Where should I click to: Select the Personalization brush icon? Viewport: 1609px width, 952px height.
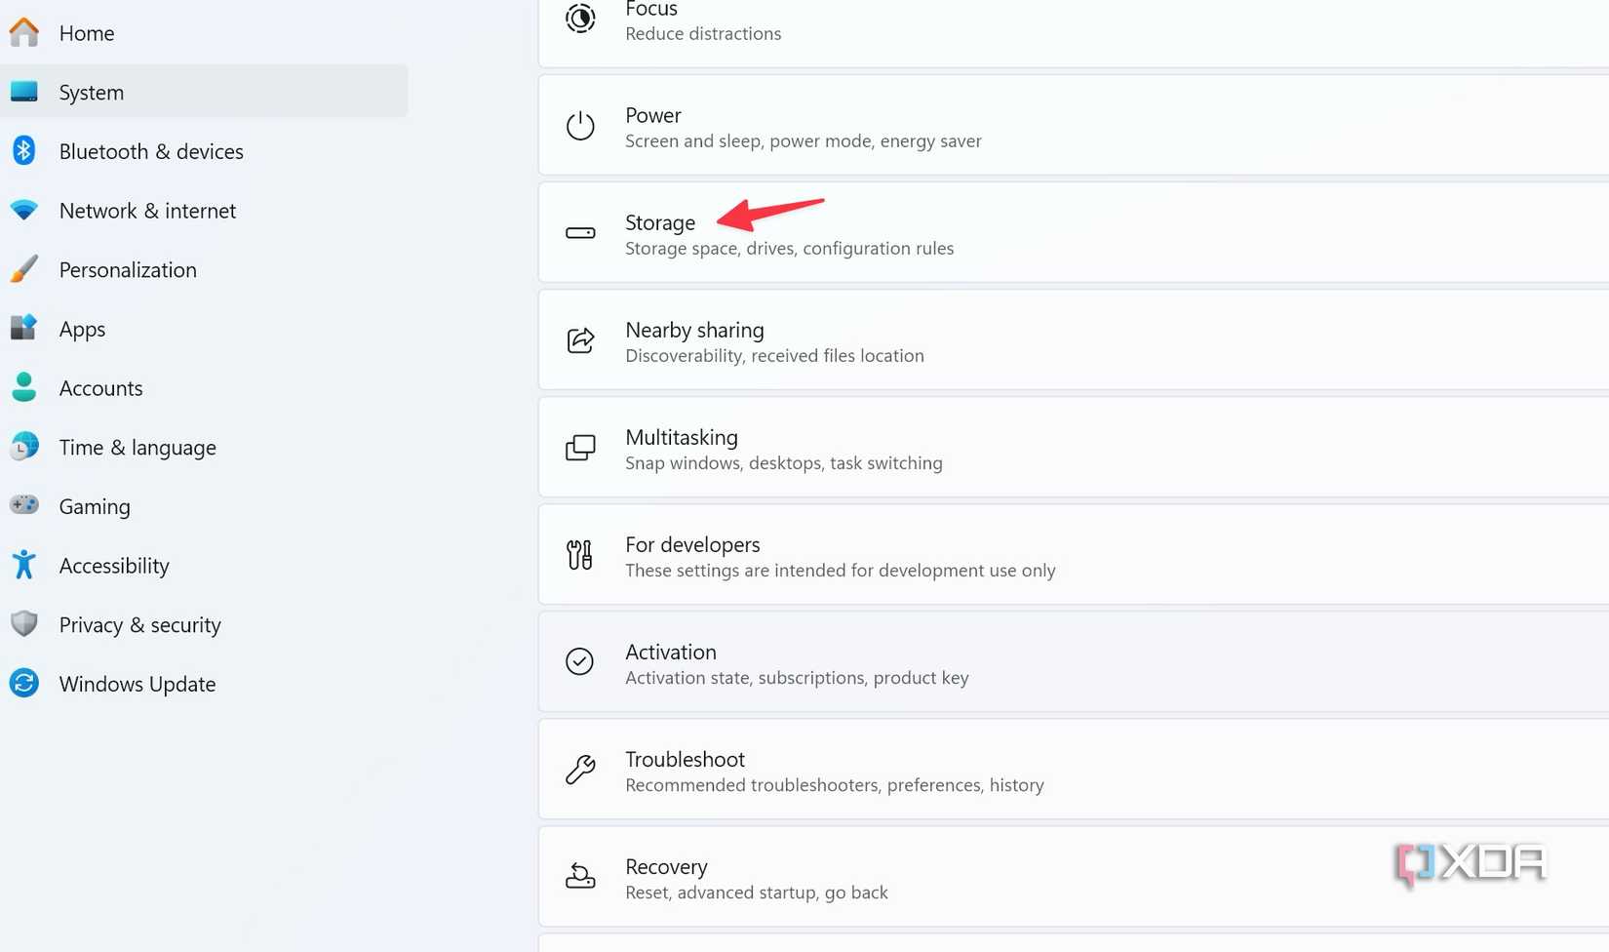click(23, 269)
